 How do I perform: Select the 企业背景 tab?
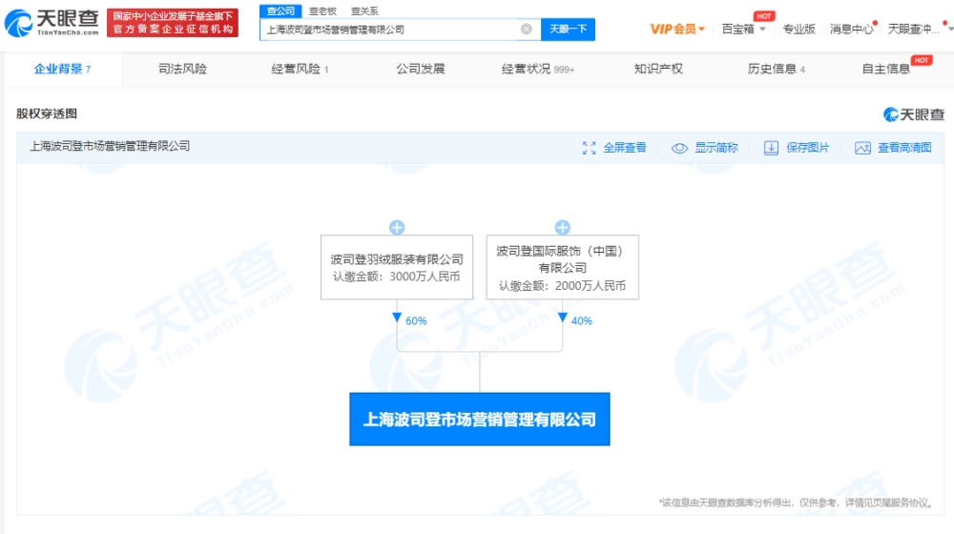click(x=63, y=69)
